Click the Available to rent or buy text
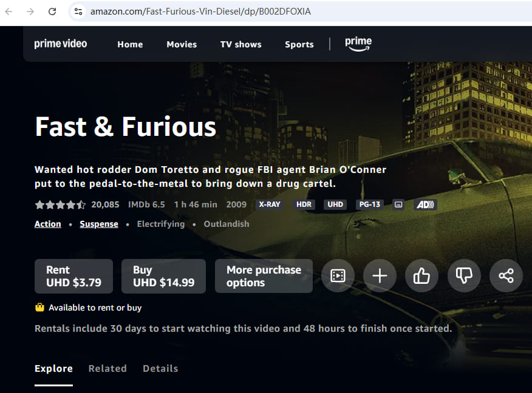Image resolution: width=532 pixels, height=393 pixels. pos(95,307)
